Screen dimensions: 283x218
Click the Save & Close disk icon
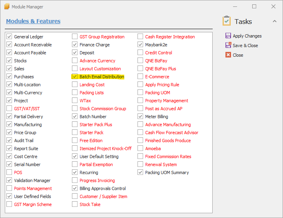pos(228,45)
